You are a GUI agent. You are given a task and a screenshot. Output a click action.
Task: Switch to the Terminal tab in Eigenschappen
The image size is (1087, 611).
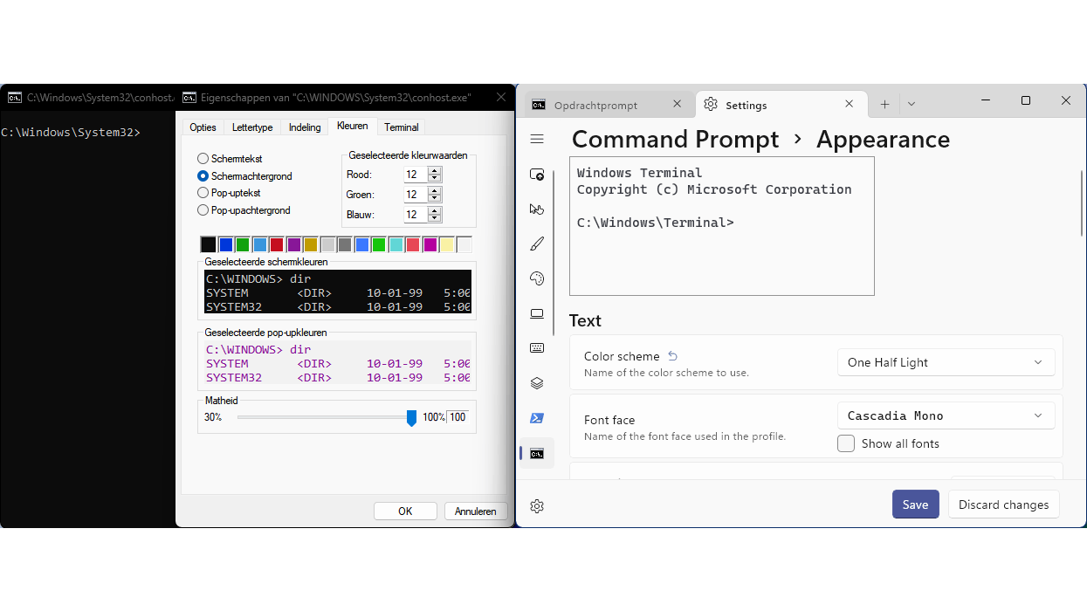tap(402, 127)
